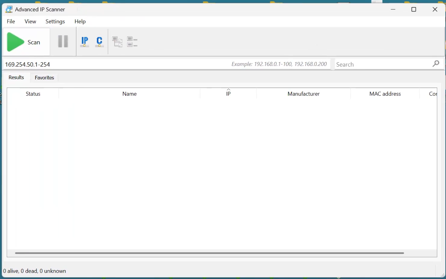This screenshot has height=279, width=446.
Task: Focus the Search text field
Action: point(382,64)
